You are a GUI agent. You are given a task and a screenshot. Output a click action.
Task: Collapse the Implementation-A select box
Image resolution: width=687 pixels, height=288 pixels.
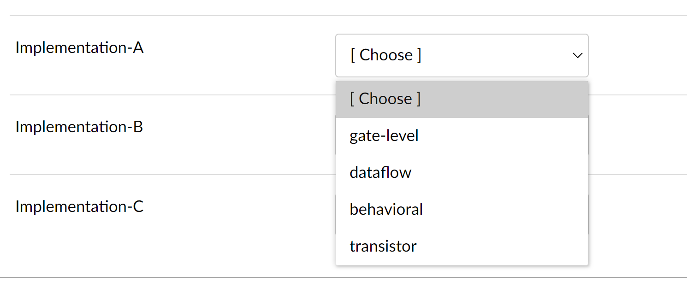click(x=462, y=55)
